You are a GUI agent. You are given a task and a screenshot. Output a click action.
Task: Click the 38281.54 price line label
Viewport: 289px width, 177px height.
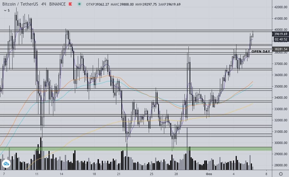pos(280,49)
